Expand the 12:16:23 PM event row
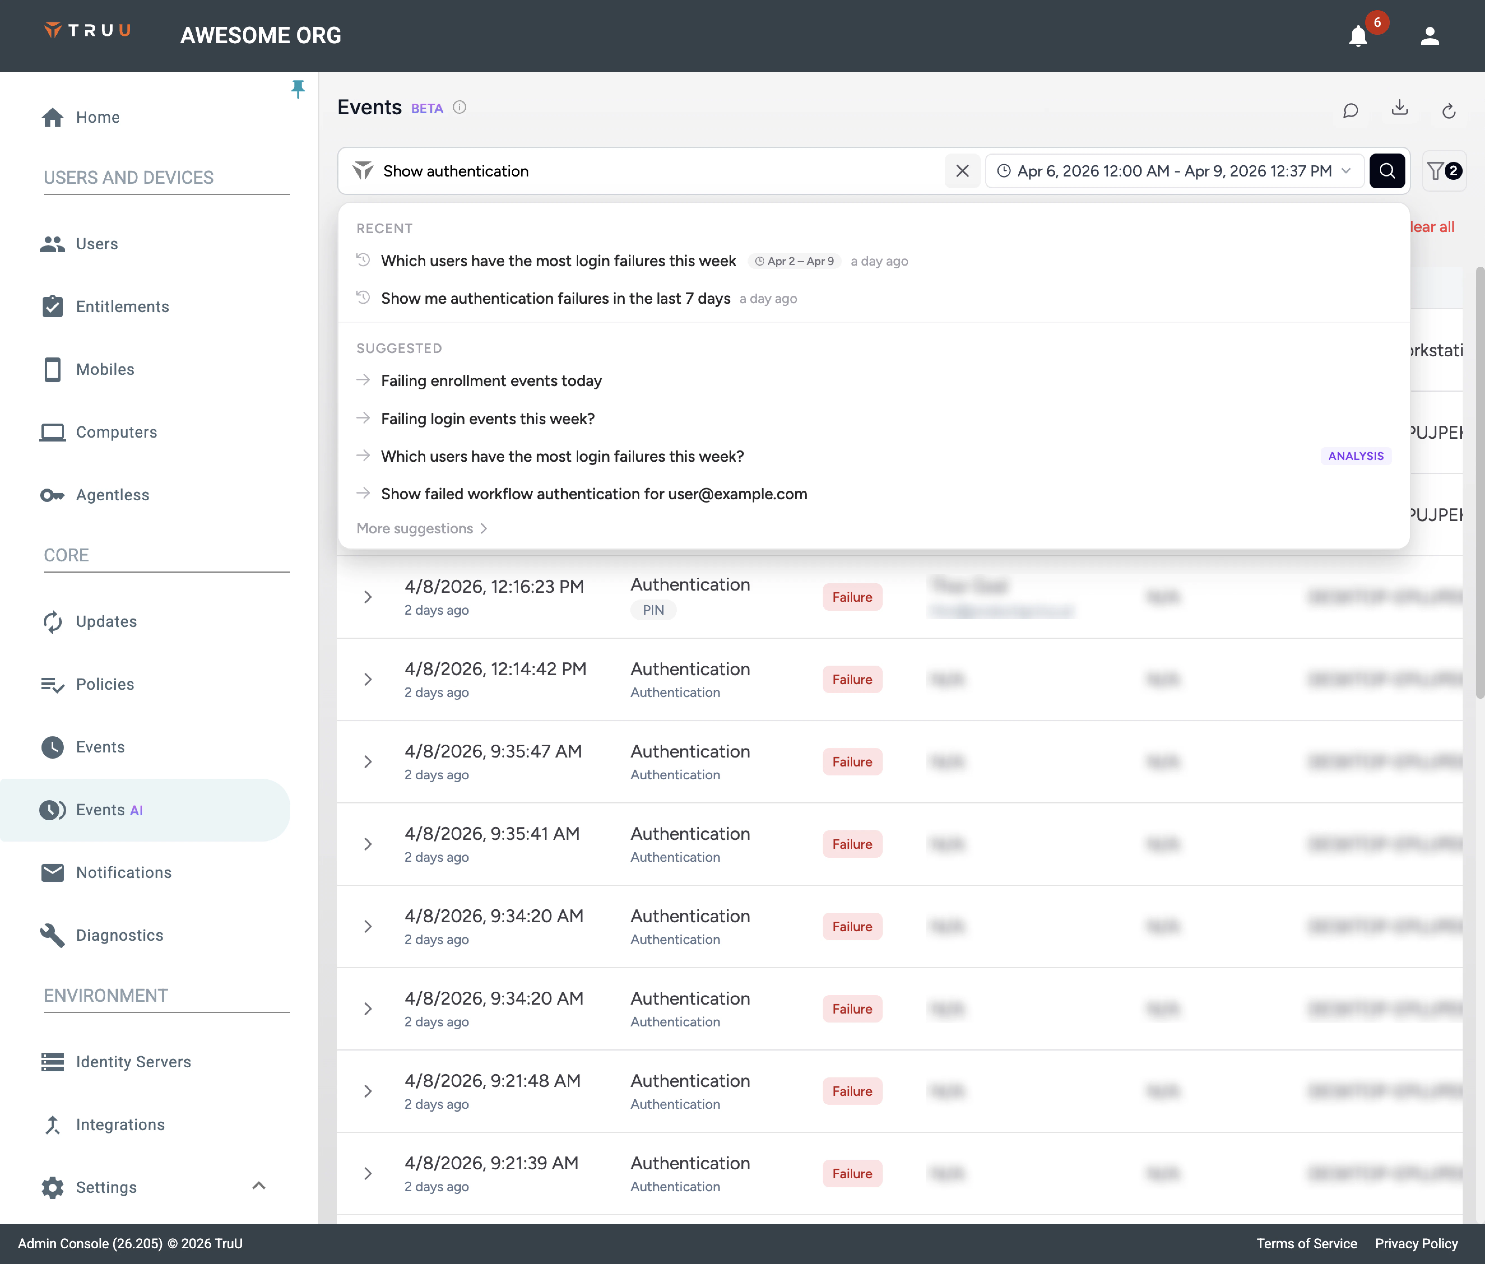 368,597
